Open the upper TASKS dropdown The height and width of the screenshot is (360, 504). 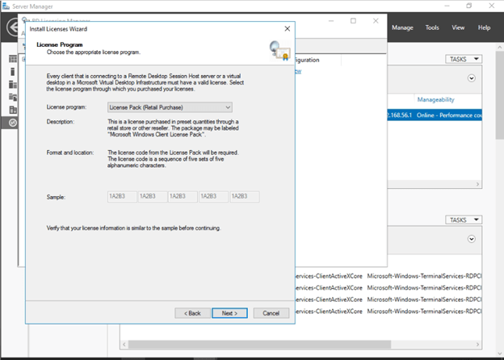pyautogui.click(x=464, y=59)
